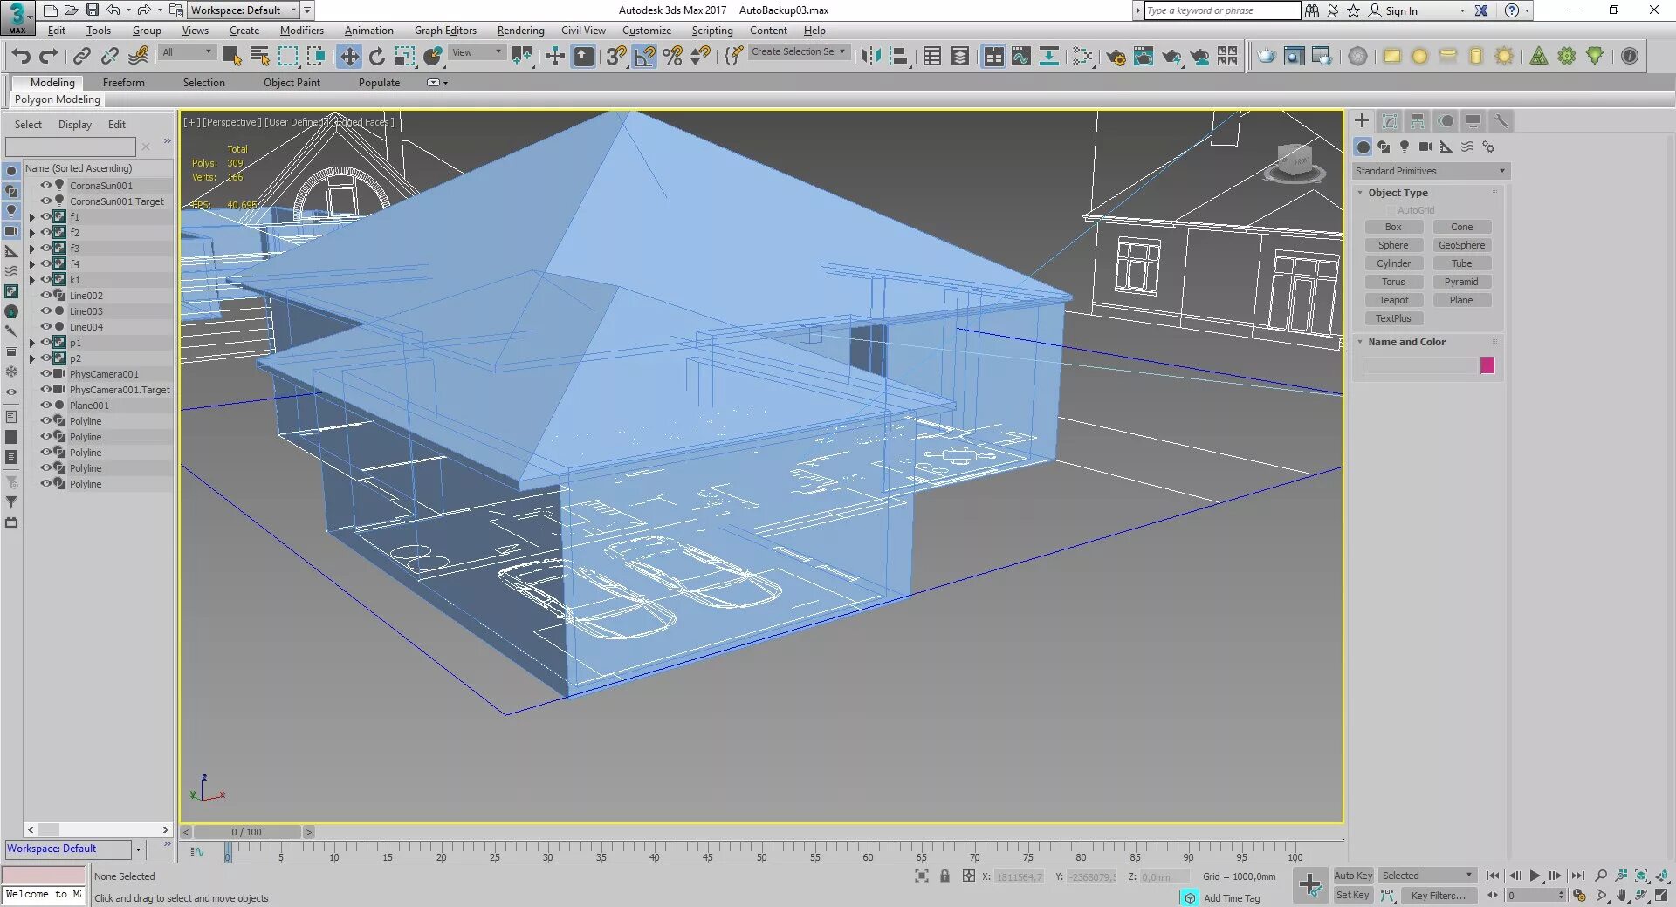Click the Teapot primitive button

click(x=1393, y=300)
